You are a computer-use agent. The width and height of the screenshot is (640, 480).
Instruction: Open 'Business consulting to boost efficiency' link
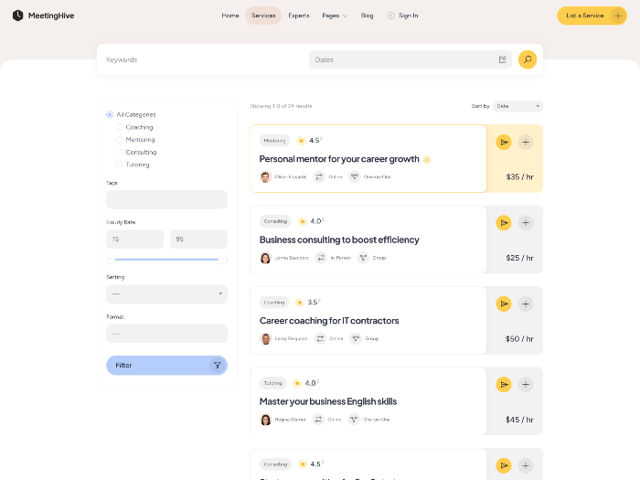click(x=339, y=240)
